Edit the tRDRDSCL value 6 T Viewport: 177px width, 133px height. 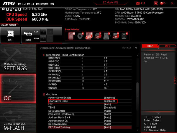[106, 58]
